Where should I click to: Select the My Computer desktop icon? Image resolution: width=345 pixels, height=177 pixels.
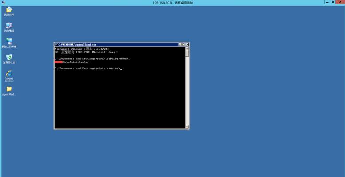click(x=9, y=27)
